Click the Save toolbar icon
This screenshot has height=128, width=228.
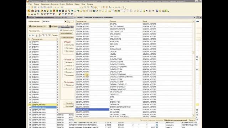point(35,7)
